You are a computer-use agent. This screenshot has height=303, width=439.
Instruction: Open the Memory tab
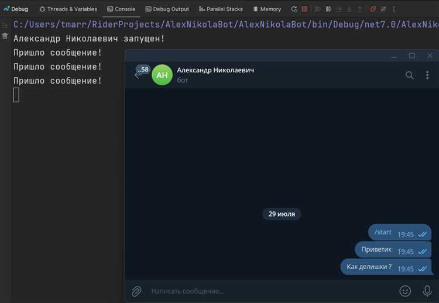tap(267, 9)
